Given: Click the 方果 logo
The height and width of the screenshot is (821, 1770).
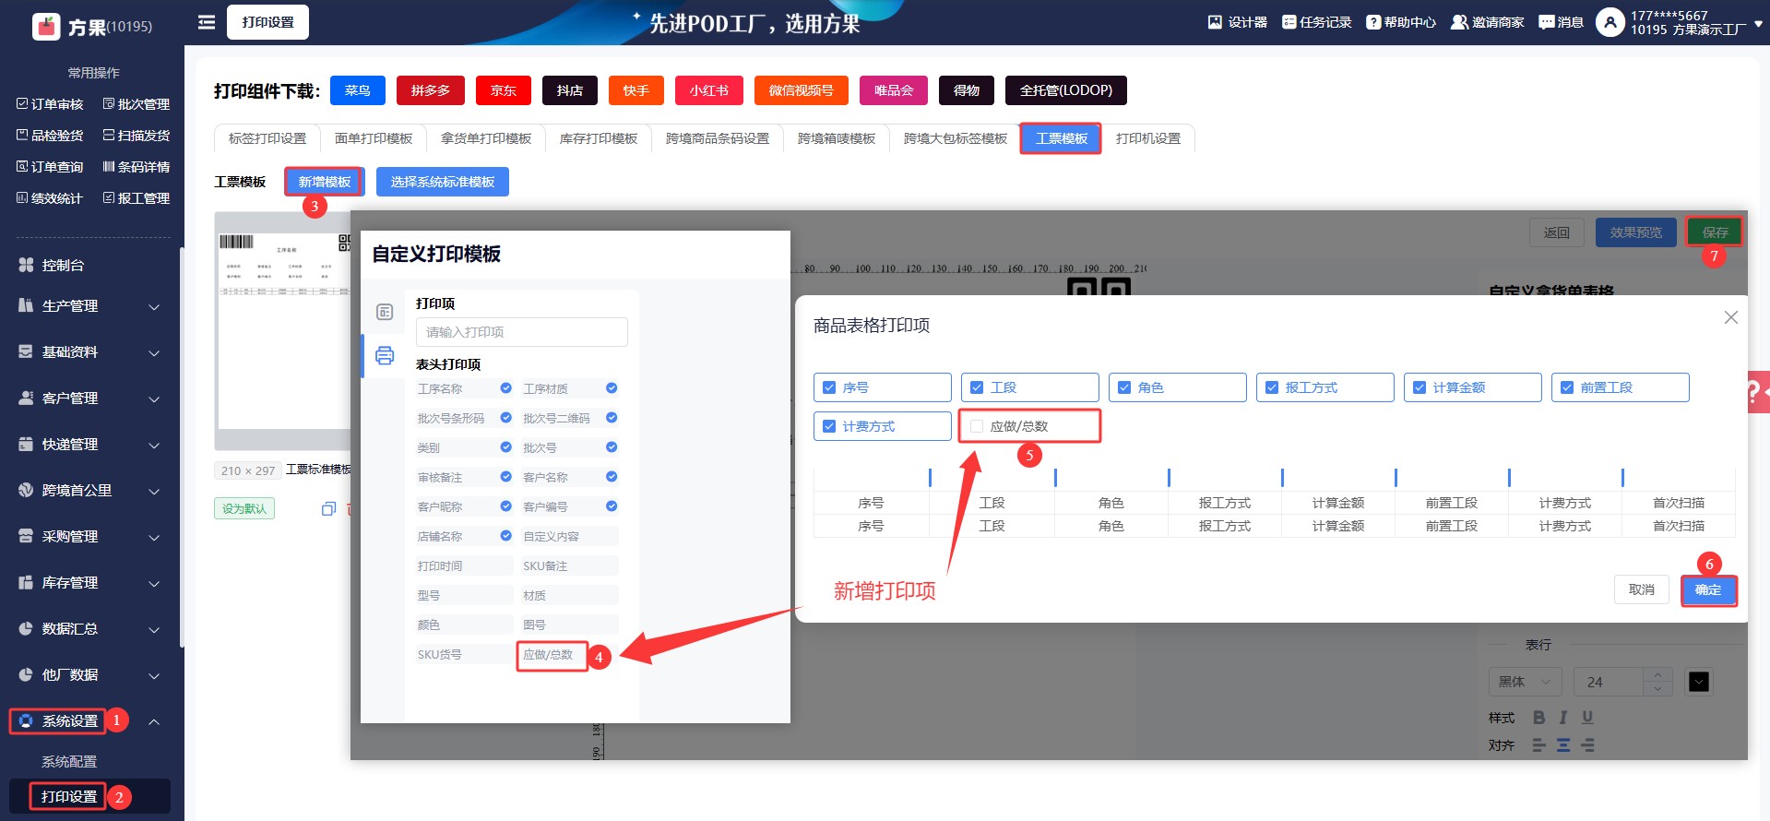Looking at the screenshot, I should [46, 26].
